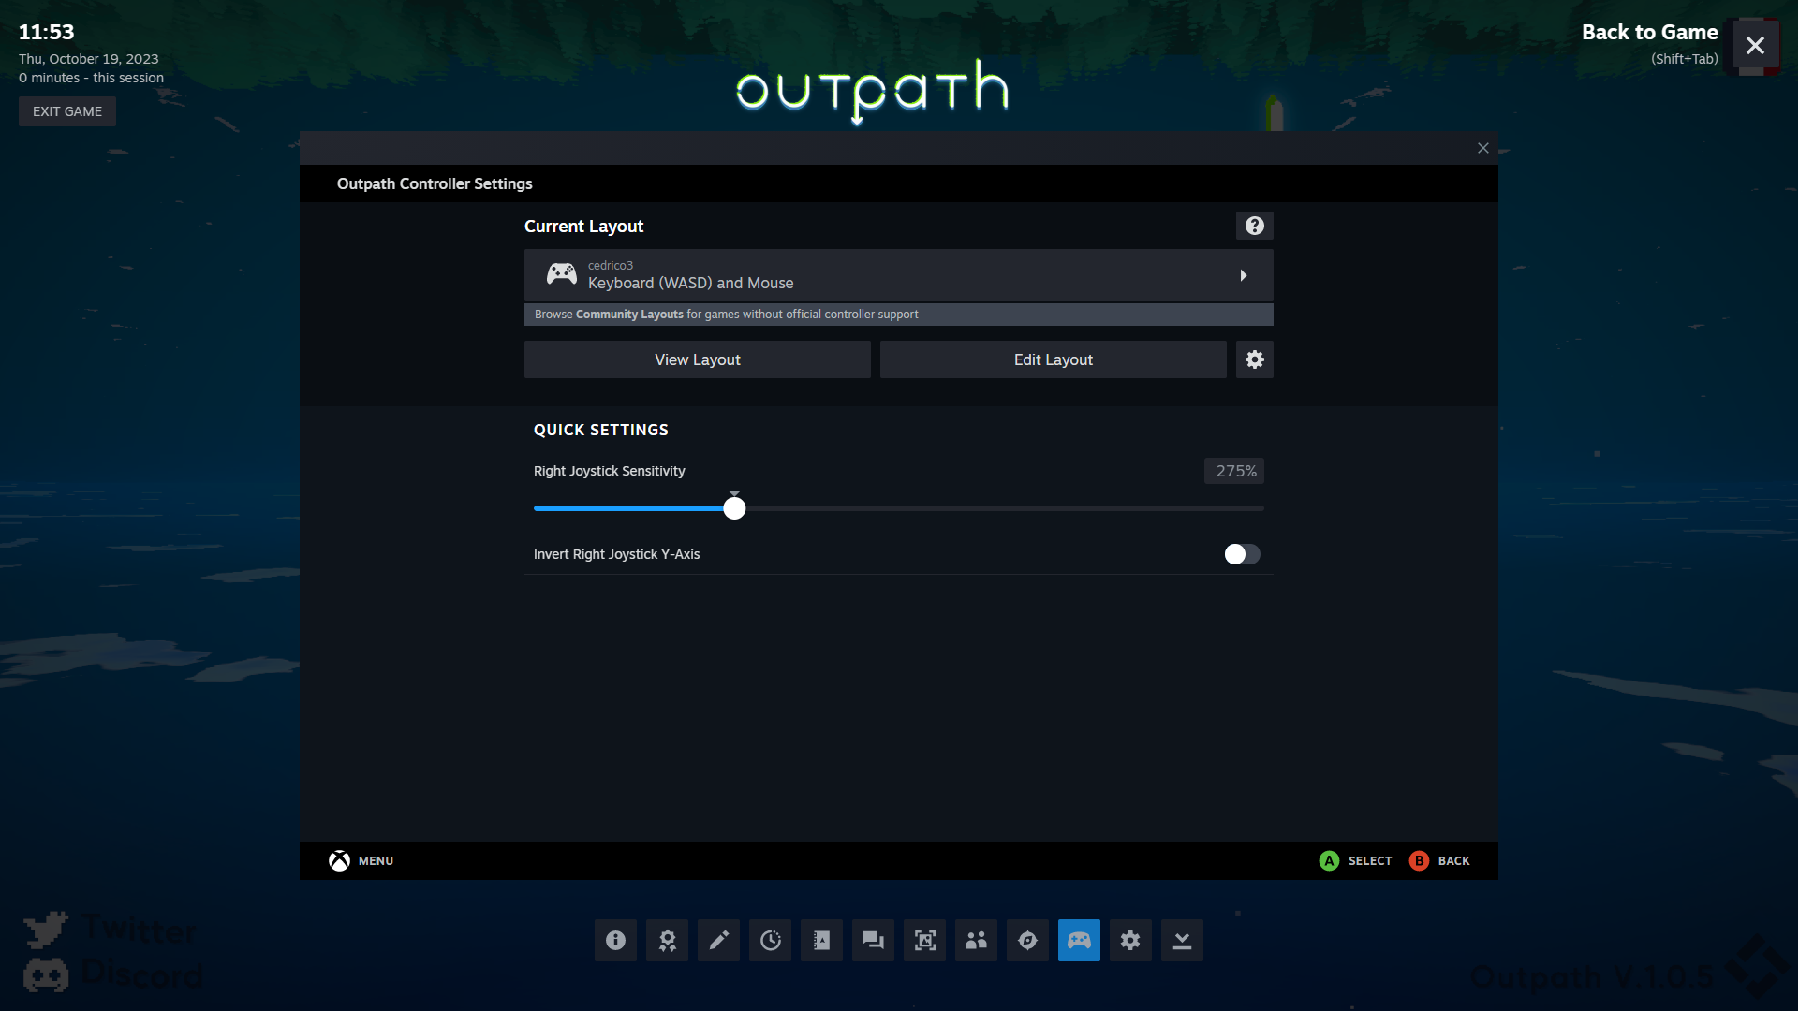Click the Exit Game button

pos(67,111)
